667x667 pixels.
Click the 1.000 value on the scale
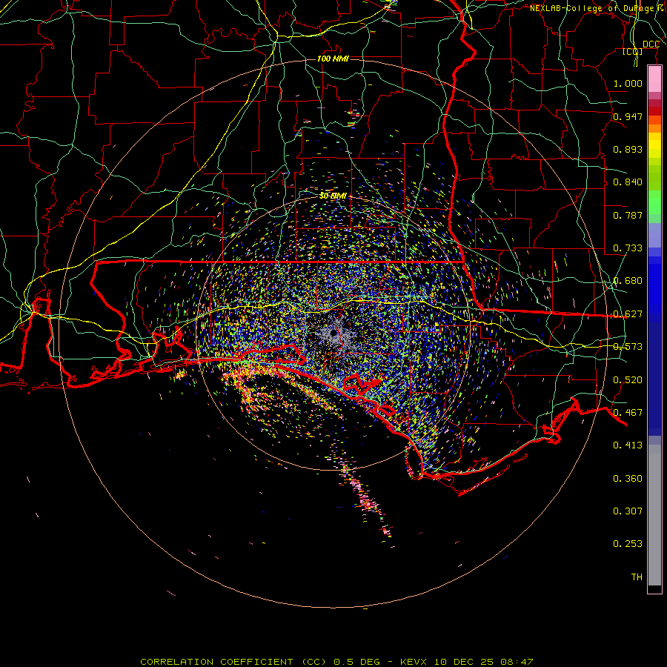(x=628, y=83)
